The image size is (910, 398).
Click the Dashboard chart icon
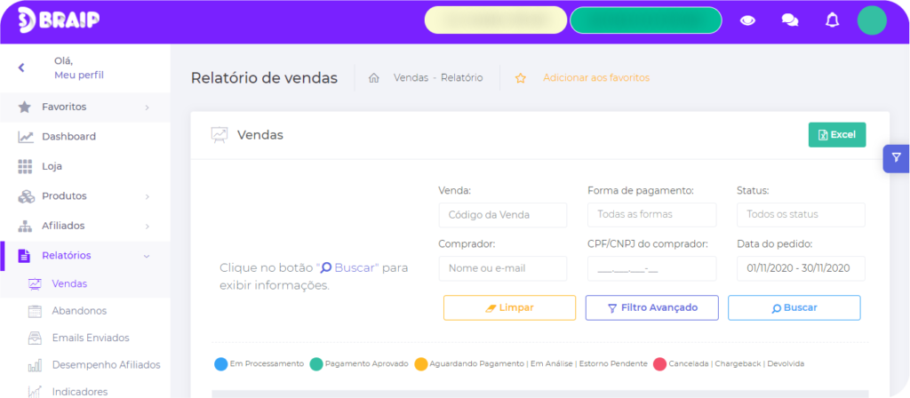25,137
